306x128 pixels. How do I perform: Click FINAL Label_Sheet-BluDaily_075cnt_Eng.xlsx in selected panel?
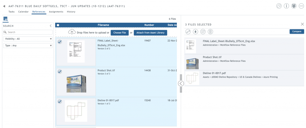229,41
